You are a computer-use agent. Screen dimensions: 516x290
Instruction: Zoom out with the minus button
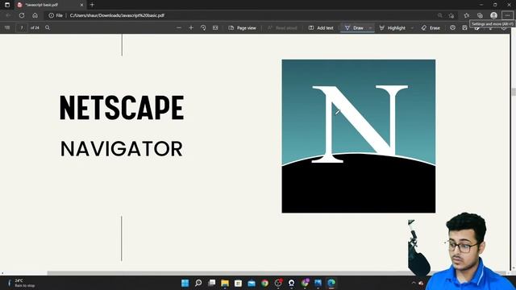[x=179, y=28]
